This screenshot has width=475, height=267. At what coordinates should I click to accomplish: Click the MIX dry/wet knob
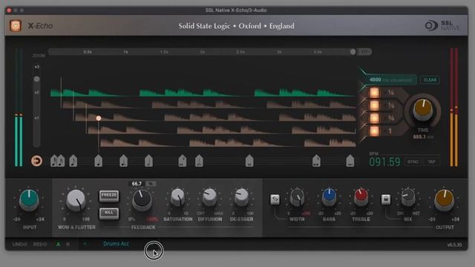pos(408,197)
